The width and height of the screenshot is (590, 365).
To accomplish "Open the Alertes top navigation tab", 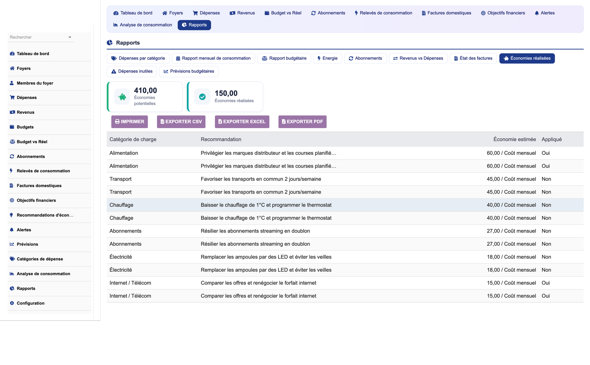I will [x=545, y=13].
